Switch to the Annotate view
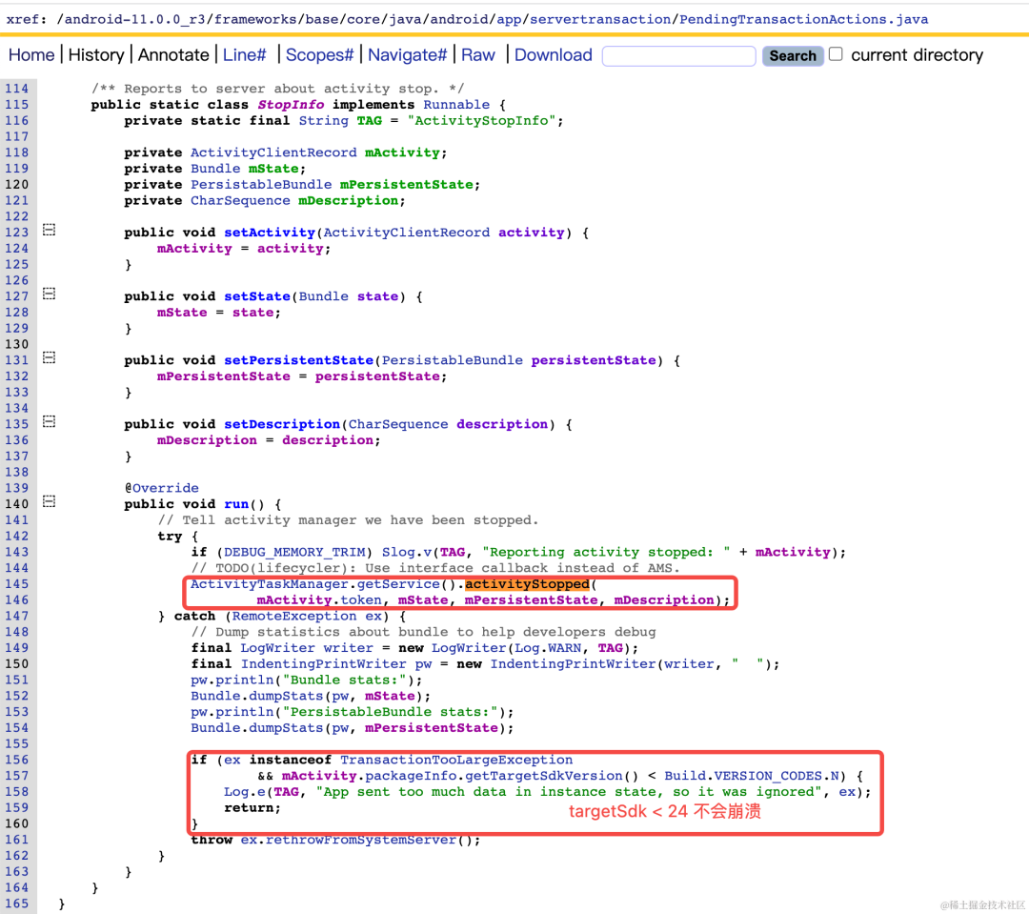 [x=173, y=55]
